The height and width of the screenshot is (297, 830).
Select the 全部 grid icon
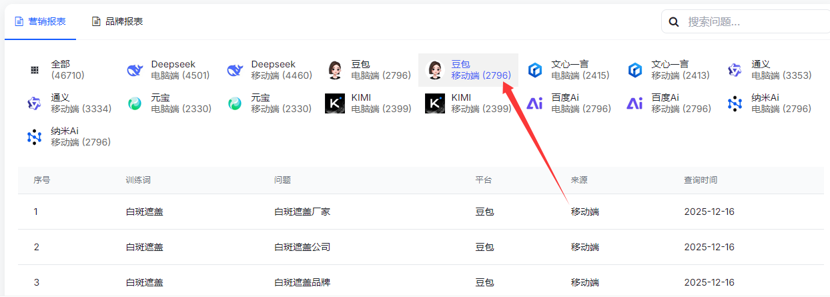point(35,70)
